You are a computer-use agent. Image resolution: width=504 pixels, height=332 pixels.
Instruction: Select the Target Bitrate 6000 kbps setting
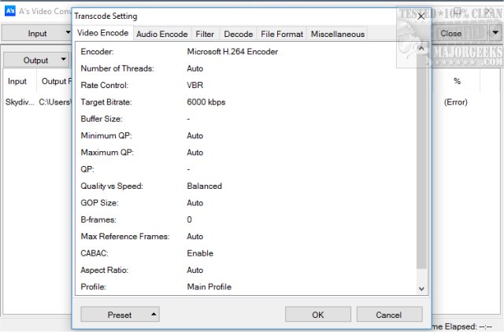coord(205,102)
